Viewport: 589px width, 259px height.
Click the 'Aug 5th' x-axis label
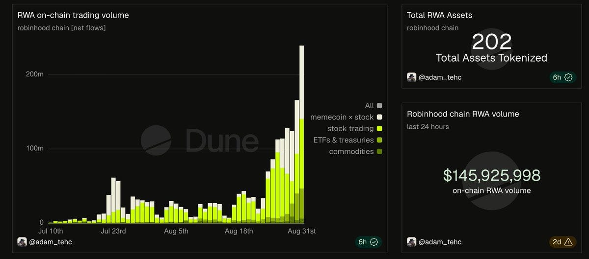point(176,231)
